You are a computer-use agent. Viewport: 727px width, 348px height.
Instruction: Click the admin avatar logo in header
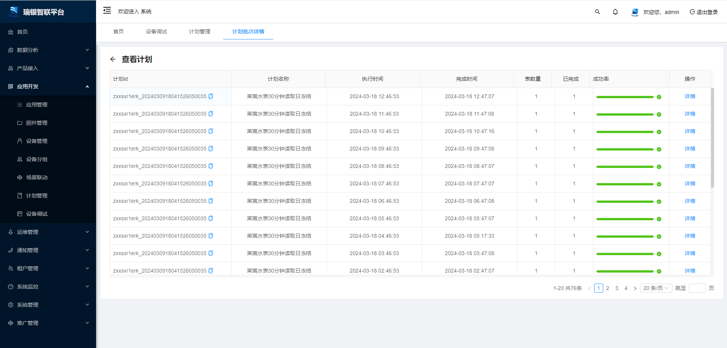pyautogui.click(x=635, y=12)
